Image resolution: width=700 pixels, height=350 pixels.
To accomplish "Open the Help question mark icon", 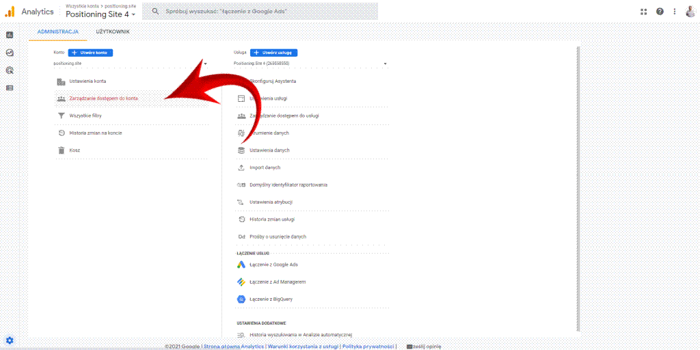I will point(660,12).
